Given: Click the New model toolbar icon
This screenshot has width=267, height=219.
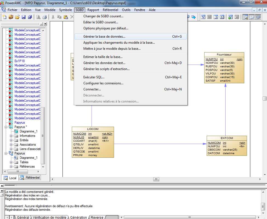Looking at the screenshot, I should pyautogui.click(x=5, y=17).
